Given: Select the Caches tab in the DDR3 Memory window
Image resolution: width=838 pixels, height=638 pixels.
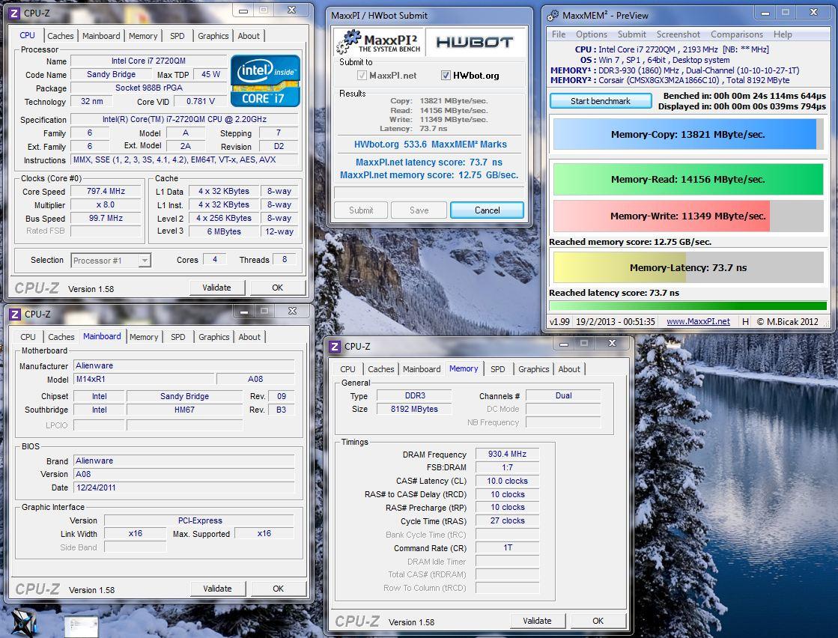Looking at the screenshot, I should [x=380, y=368].
